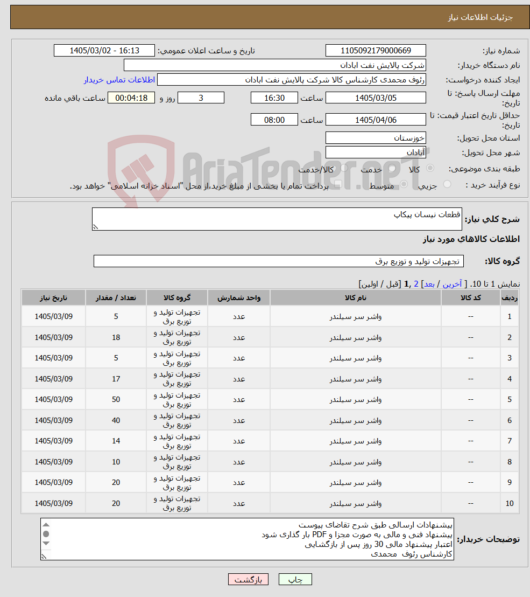
Task: Click the delivery city field آبادان
Action: (376, 152)
